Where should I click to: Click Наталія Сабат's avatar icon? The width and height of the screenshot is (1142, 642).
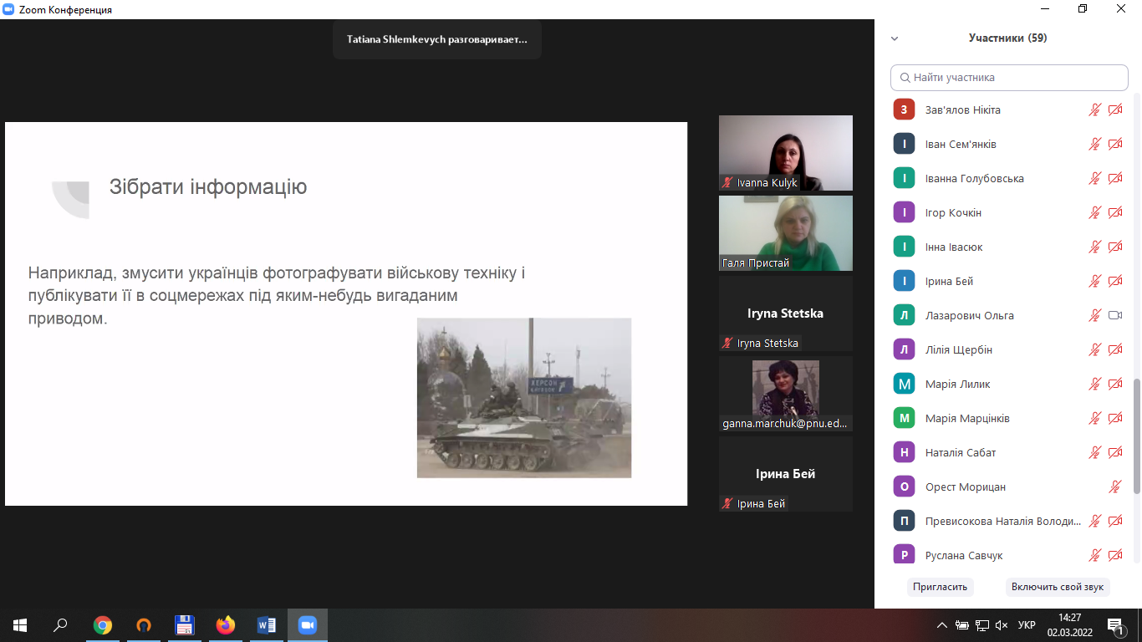coord(903,452)
